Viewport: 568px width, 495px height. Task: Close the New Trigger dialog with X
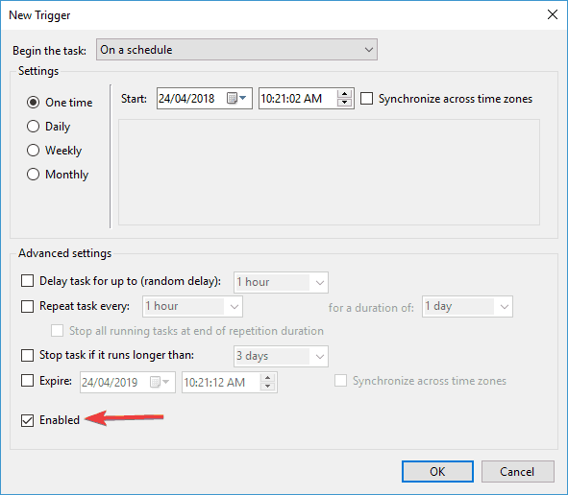pos(553,14)
